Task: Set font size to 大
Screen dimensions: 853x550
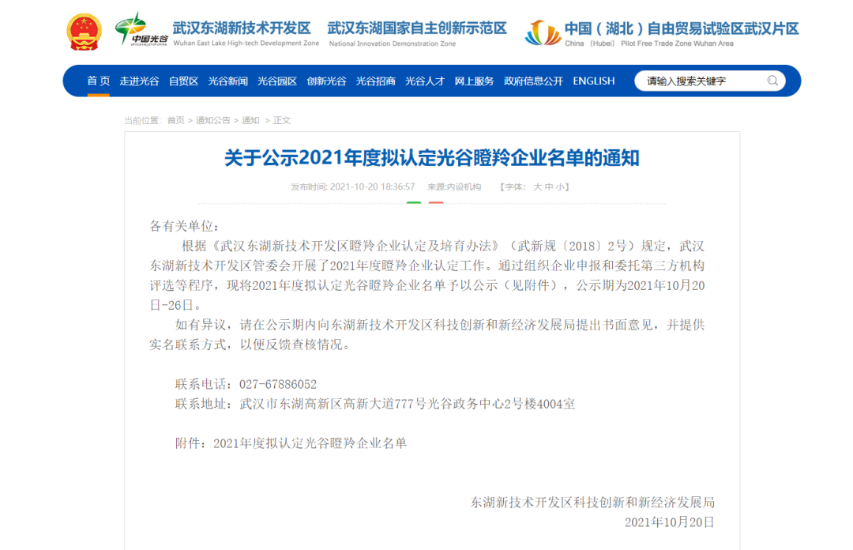Action: point(538,186)
